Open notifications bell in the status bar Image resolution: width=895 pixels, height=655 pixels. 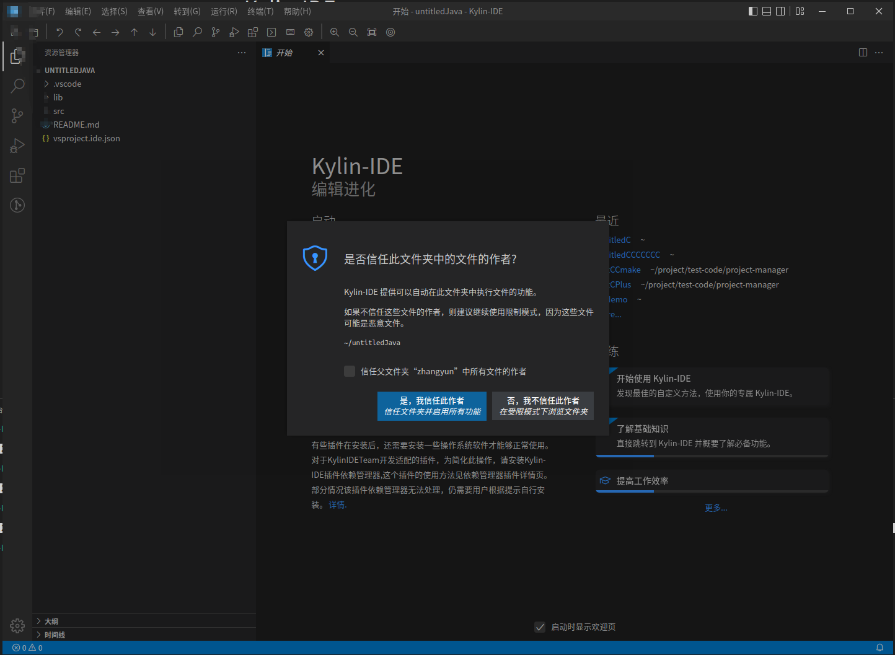880,648
